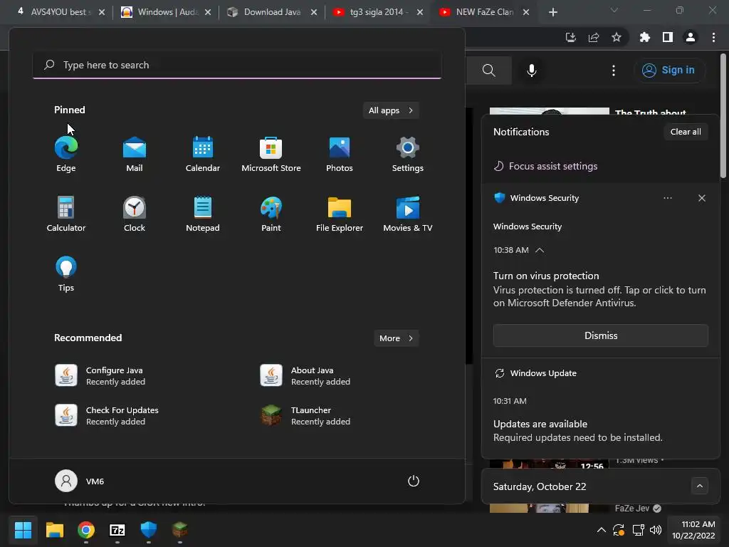Open Chrome extensions puzzle icon
The width and height of the screenshot is (729, 547).
[644, 37]
